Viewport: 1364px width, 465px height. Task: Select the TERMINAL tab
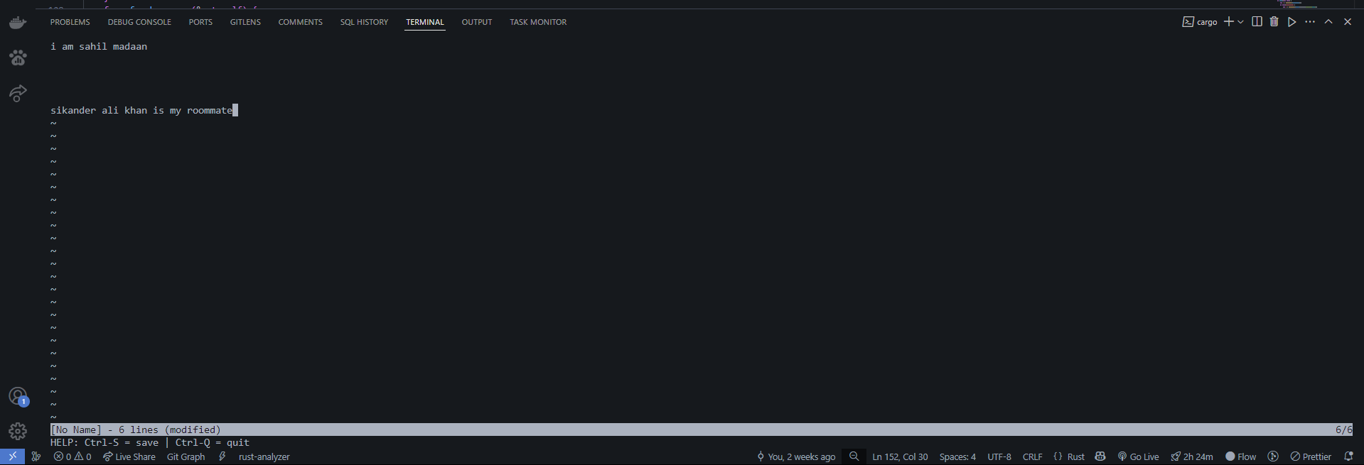pos(425,22)
